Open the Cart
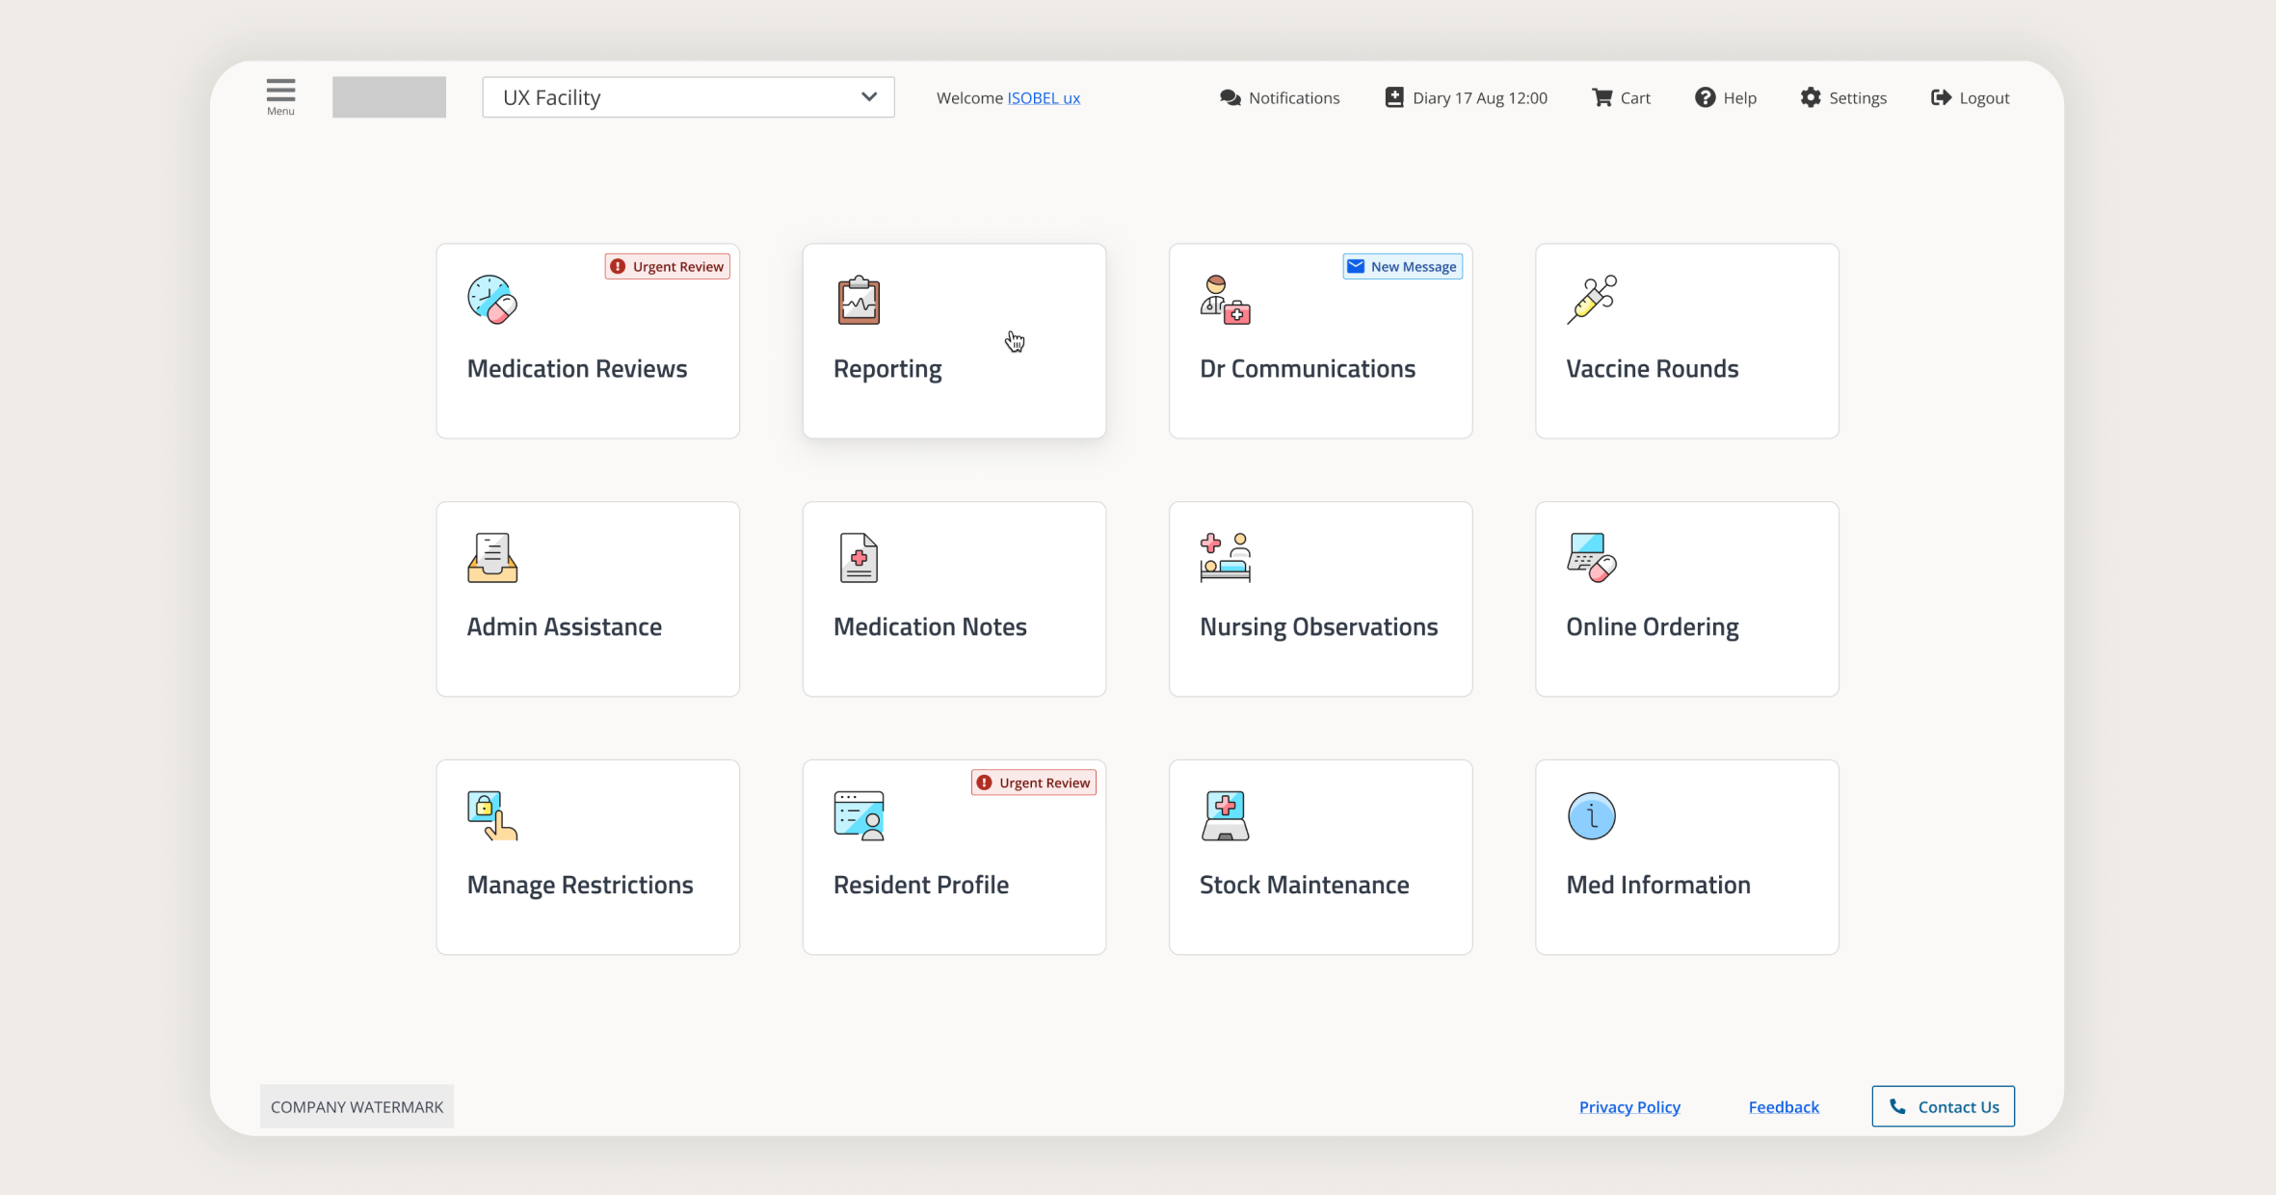Viewport: 2276px width, 1195px height. point(1621,97)
